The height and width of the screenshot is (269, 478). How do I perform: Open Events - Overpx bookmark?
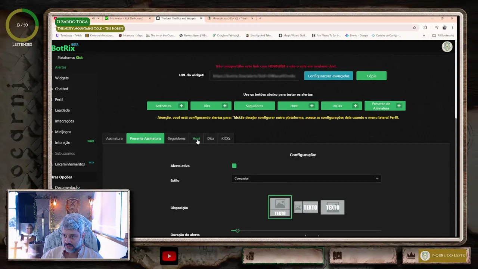(357, 35)
